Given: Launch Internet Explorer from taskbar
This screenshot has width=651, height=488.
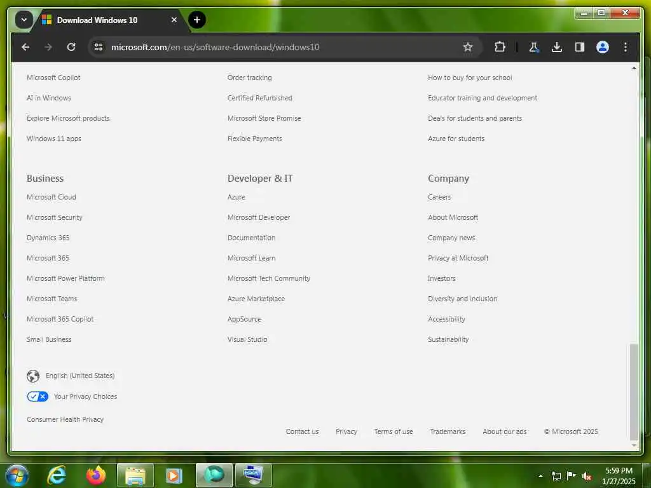Looking at the screenshot, I should [56, 475].
